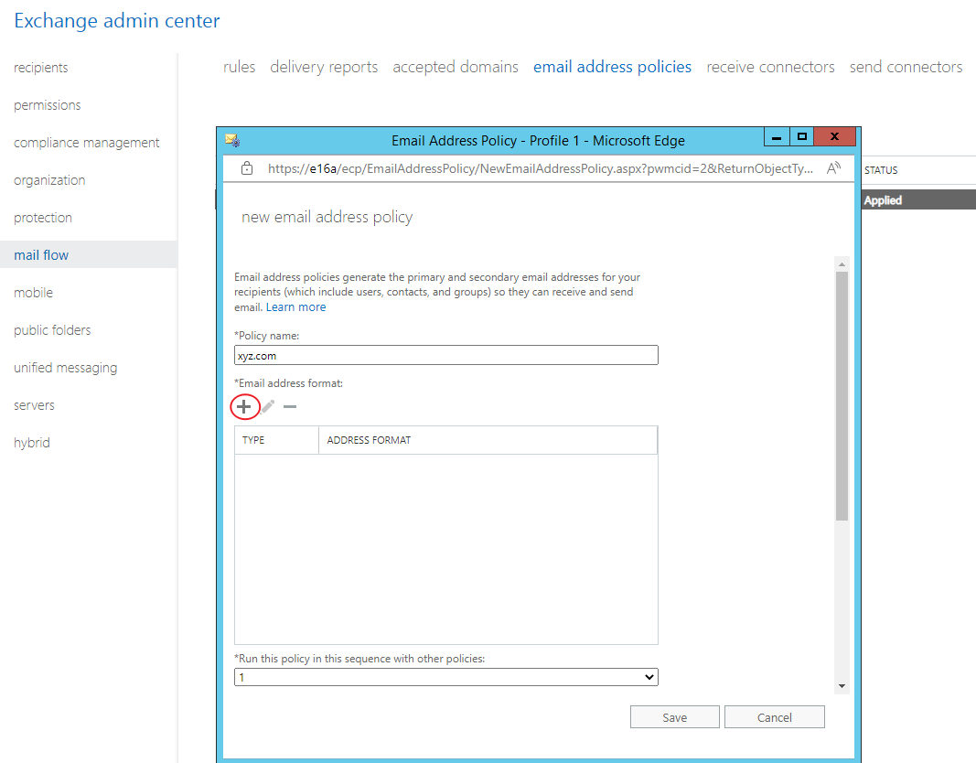Screen dimensions: 976x763
Task: Click the TYPE column header
Action: coord(276,440)
